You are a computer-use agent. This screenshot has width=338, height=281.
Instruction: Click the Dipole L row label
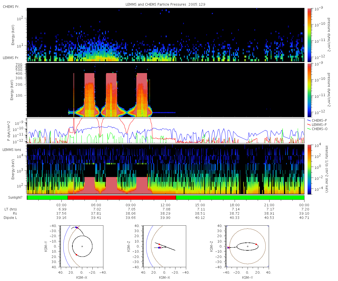(x=11, y=218)
